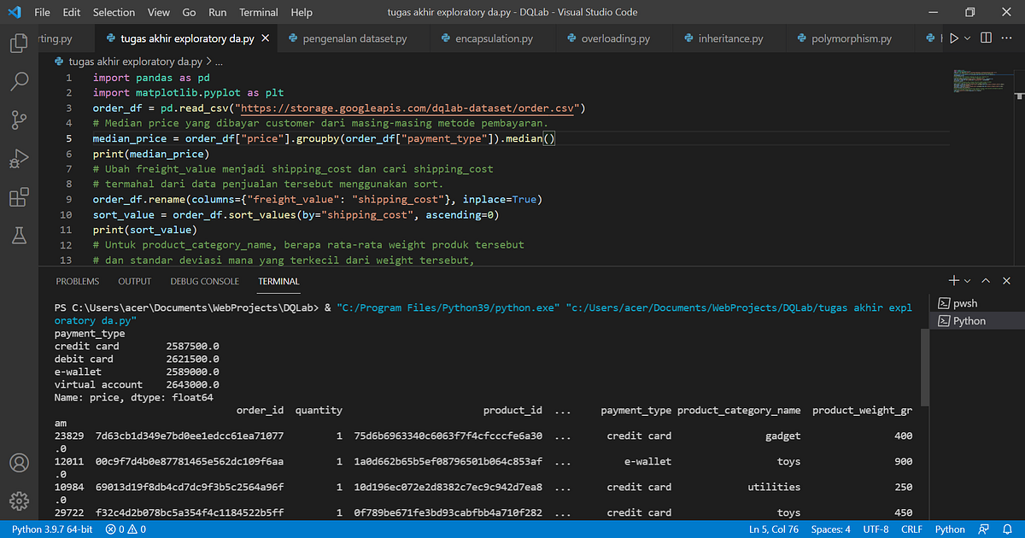
Task: Run the Python file with the play button
Action: click(956, 38)
